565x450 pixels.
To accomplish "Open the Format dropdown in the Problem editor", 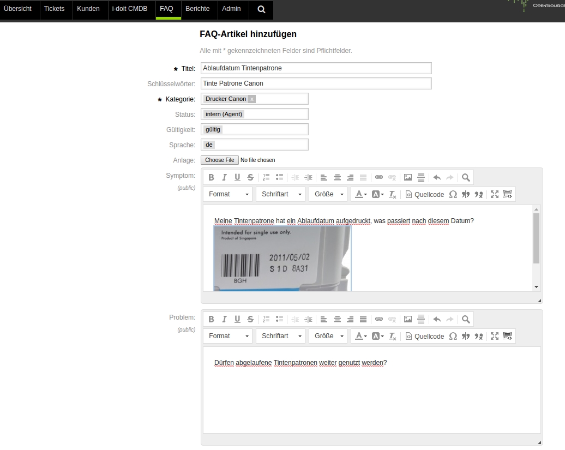I will pos(229,336).
